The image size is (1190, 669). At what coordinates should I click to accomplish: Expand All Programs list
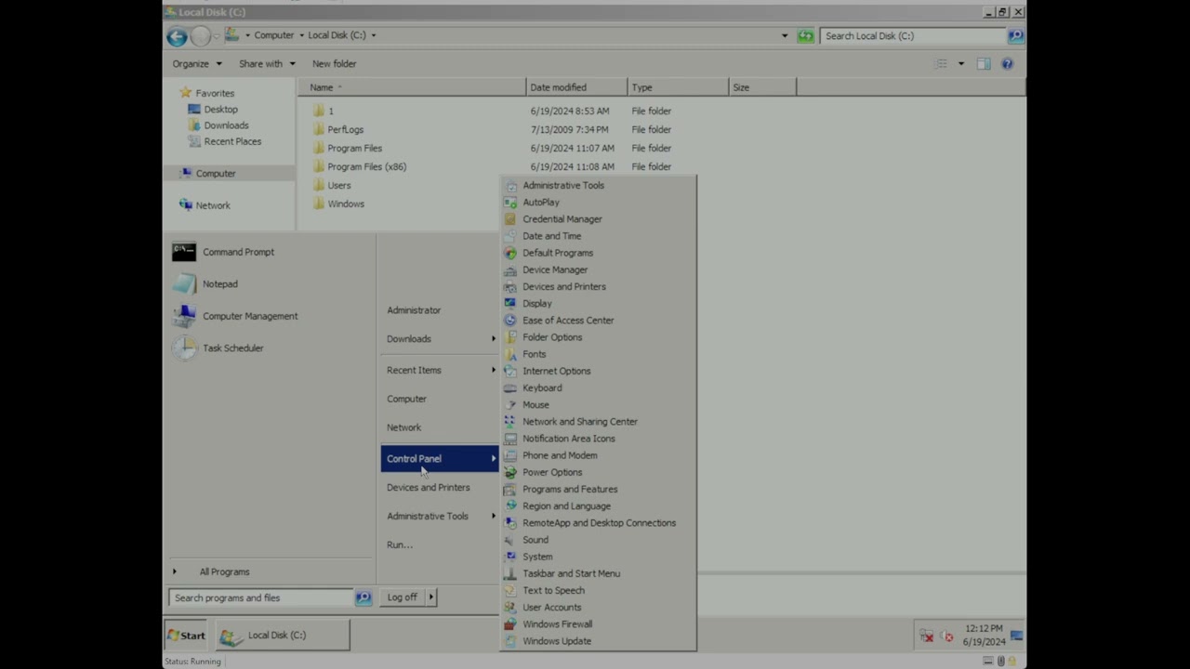coord(224,571)
